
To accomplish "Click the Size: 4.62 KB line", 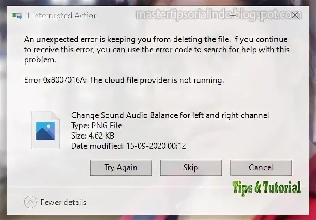I will 93,136.
